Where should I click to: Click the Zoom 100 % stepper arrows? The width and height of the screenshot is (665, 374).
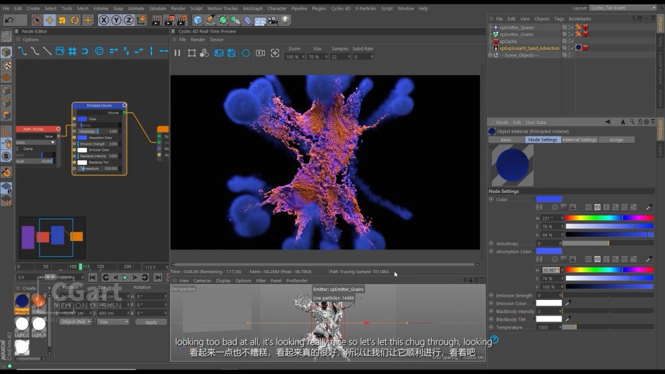coord(304,57)
